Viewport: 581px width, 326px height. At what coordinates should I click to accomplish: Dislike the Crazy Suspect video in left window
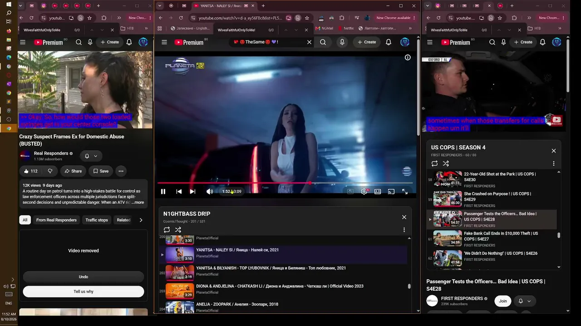(x=50, y=171)
